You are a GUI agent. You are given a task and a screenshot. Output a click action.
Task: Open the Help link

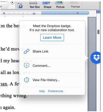pos(42,91)
